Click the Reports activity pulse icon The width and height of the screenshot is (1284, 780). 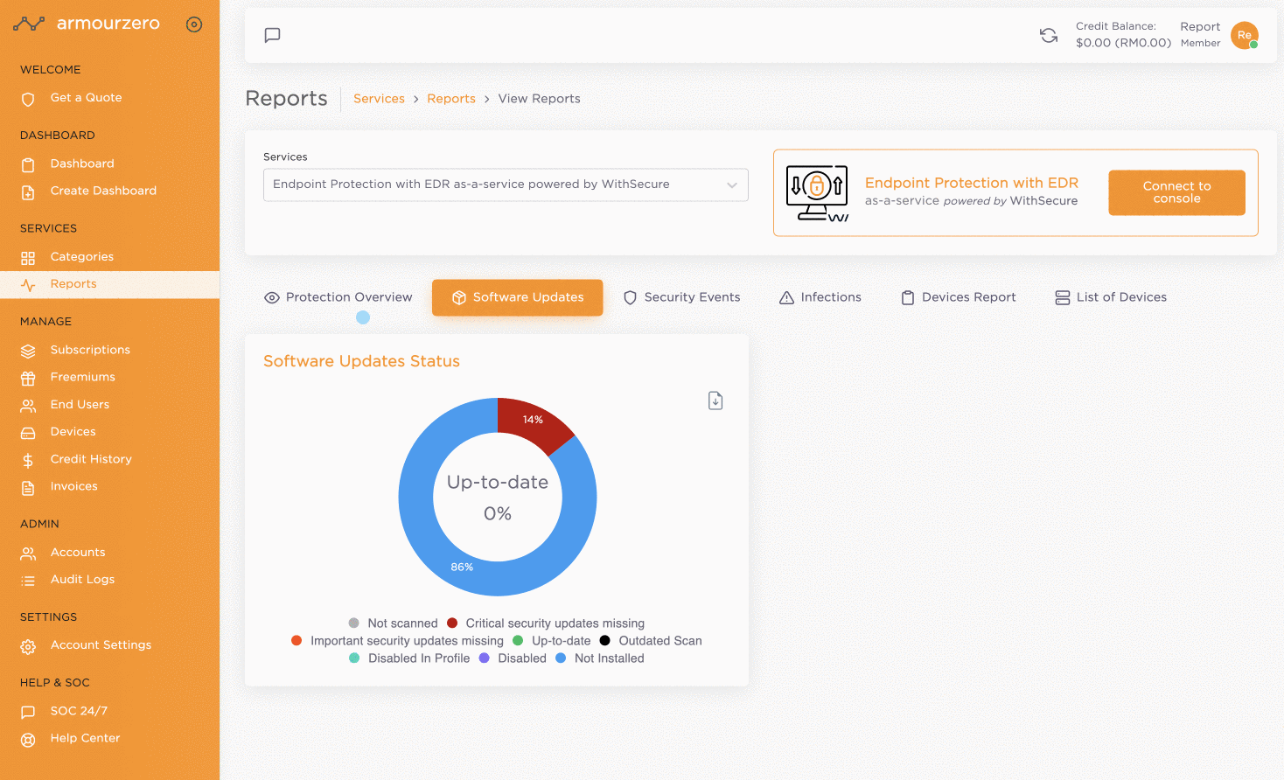(x=28, y=285)
